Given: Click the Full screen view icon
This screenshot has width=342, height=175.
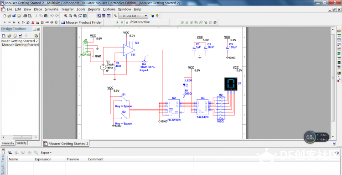Looking at the screenshot, I should [85, 16].
